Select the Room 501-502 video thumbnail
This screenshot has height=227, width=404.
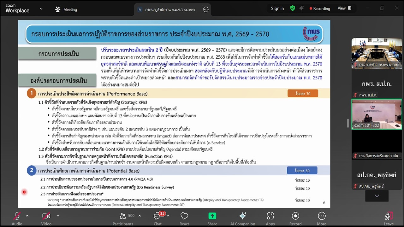click(377, 114)
